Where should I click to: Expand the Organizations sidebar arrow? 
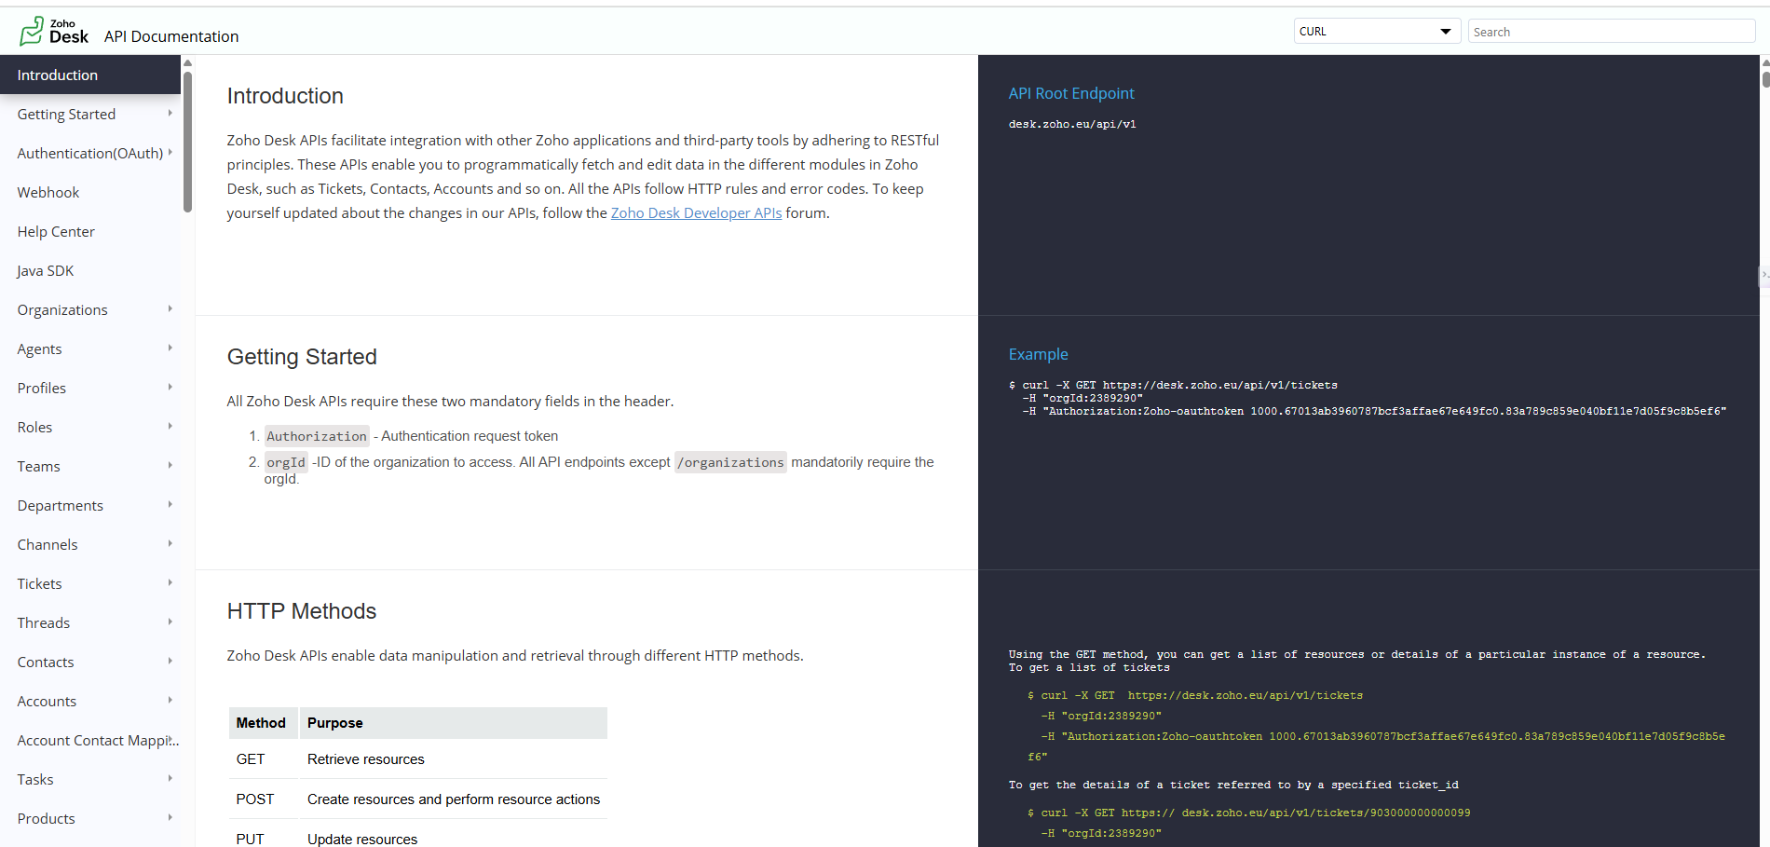[x=170, y=308]
